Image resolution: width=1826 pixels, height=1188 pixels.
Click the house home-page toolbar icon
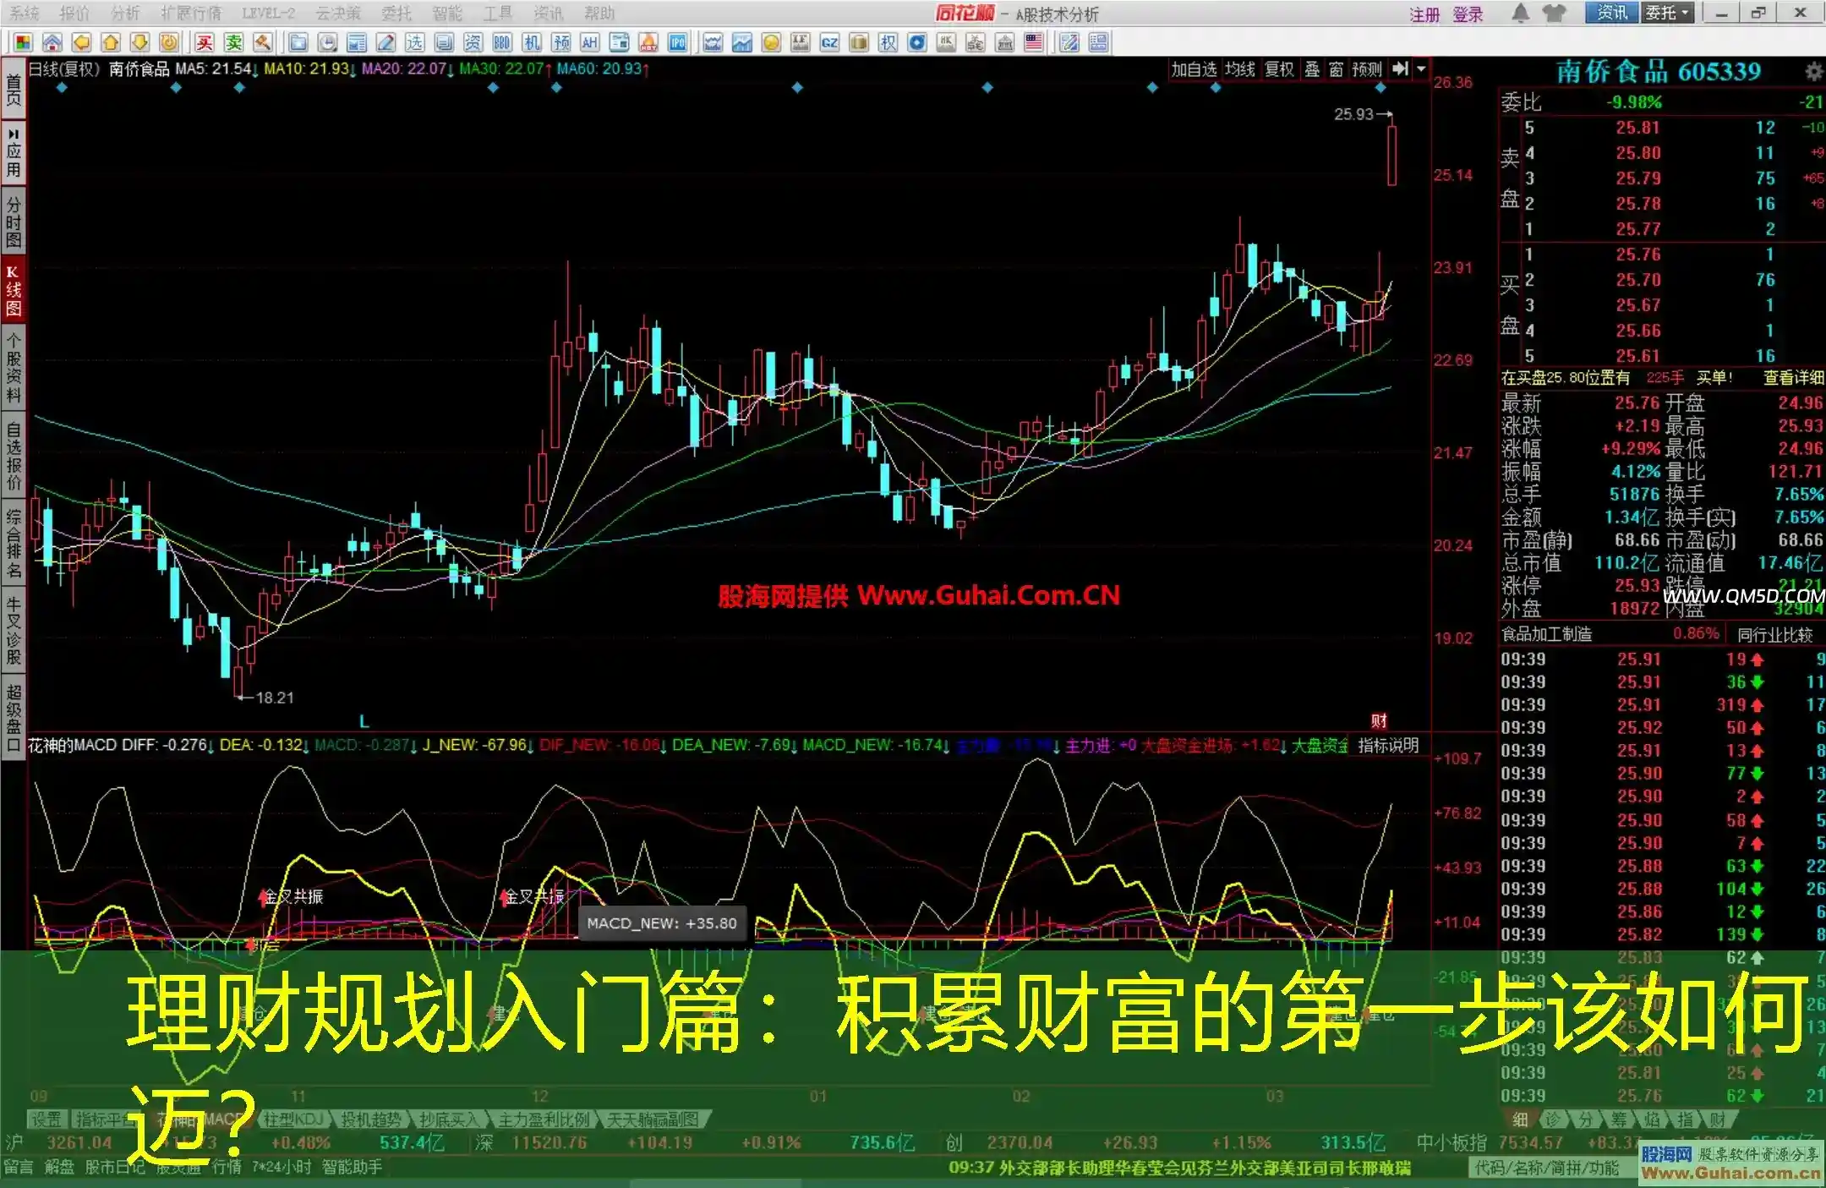pos(52,42)
